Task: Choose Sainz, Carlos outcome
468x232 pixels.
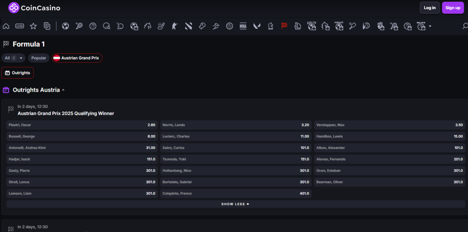Action: pyautogui.click(x=236, y=148)
